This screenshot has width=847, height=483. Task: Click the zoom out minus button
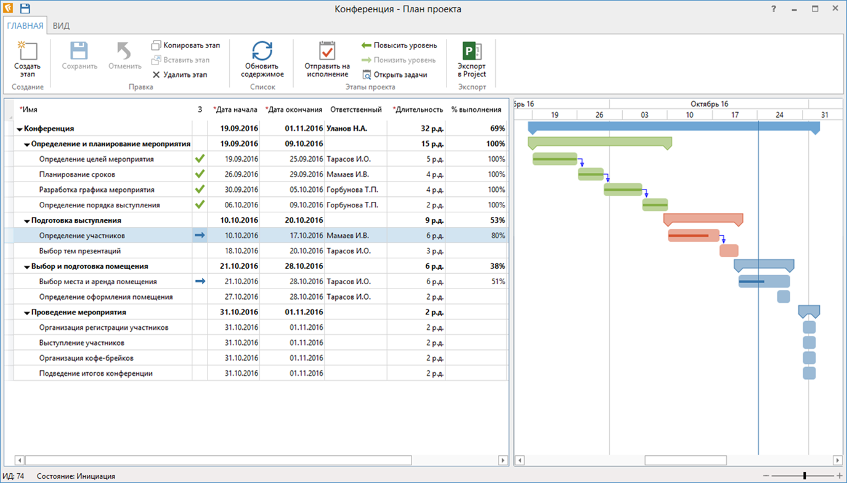[x=766, y=476]
